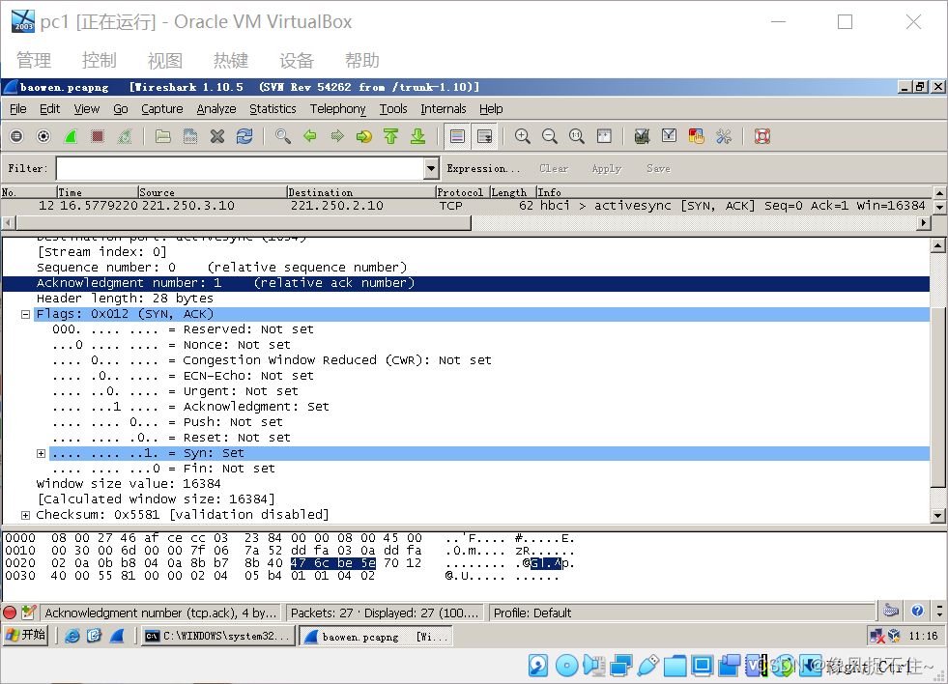Click VirtualBox USB device status icon
This screenshot has width=948, height=684.
646,666
